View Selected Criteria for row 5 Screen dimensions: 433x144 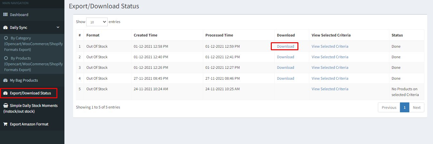pos(330,89)
